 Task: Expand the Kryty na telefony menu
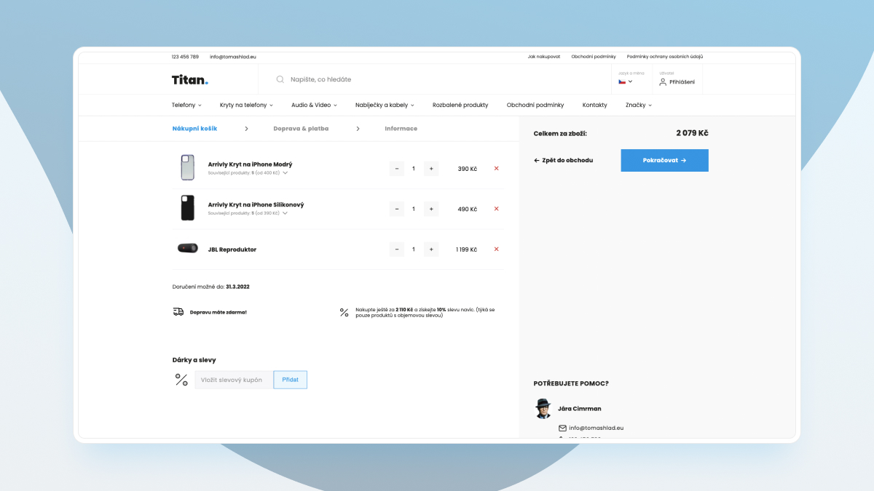point(246,105)
